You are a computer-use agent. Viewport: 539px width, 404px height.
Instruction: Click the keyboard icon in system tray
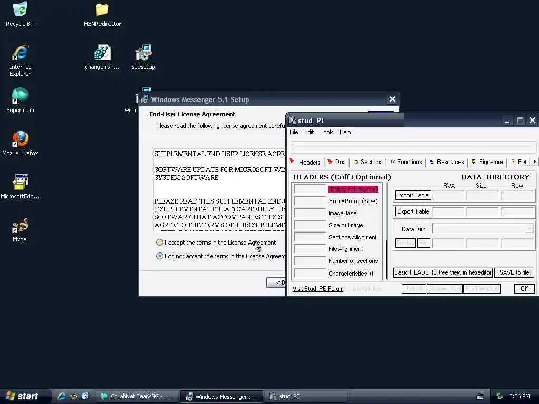[480, 397]
